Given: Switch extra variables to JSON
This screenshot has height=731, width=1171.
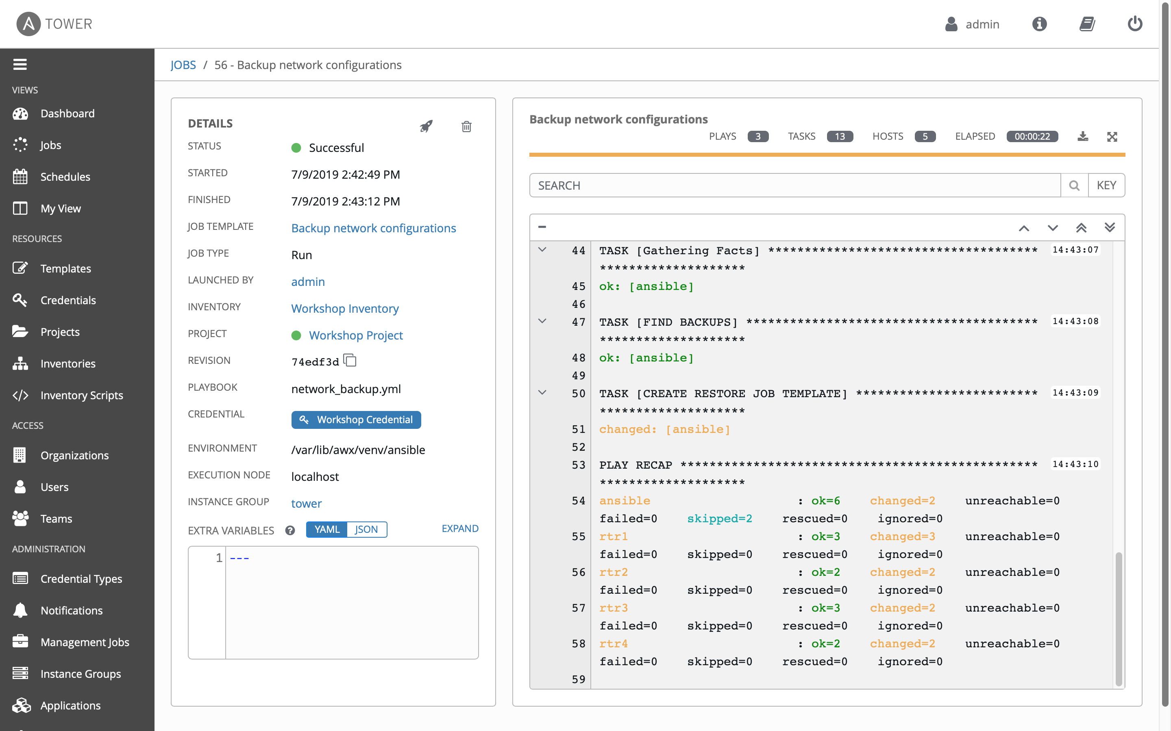Looking at the screenshot, I should [x=366, y=530].
